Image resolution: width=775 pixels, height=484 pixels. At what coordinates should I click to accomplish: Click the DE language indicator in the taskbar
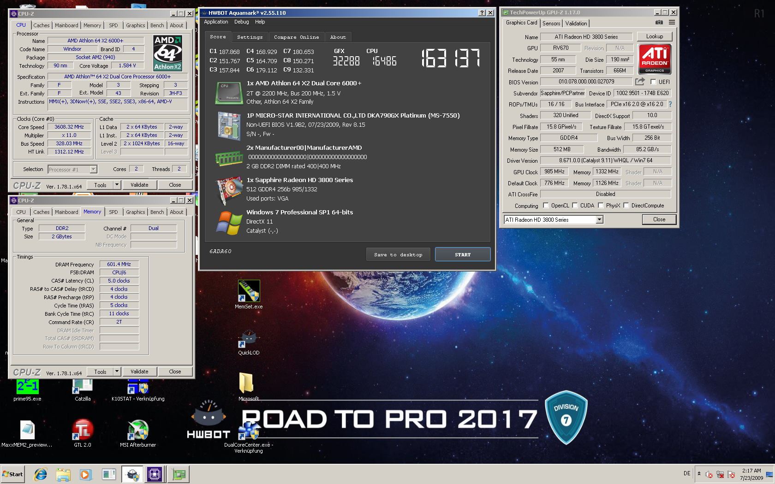[x=687, y=473]
